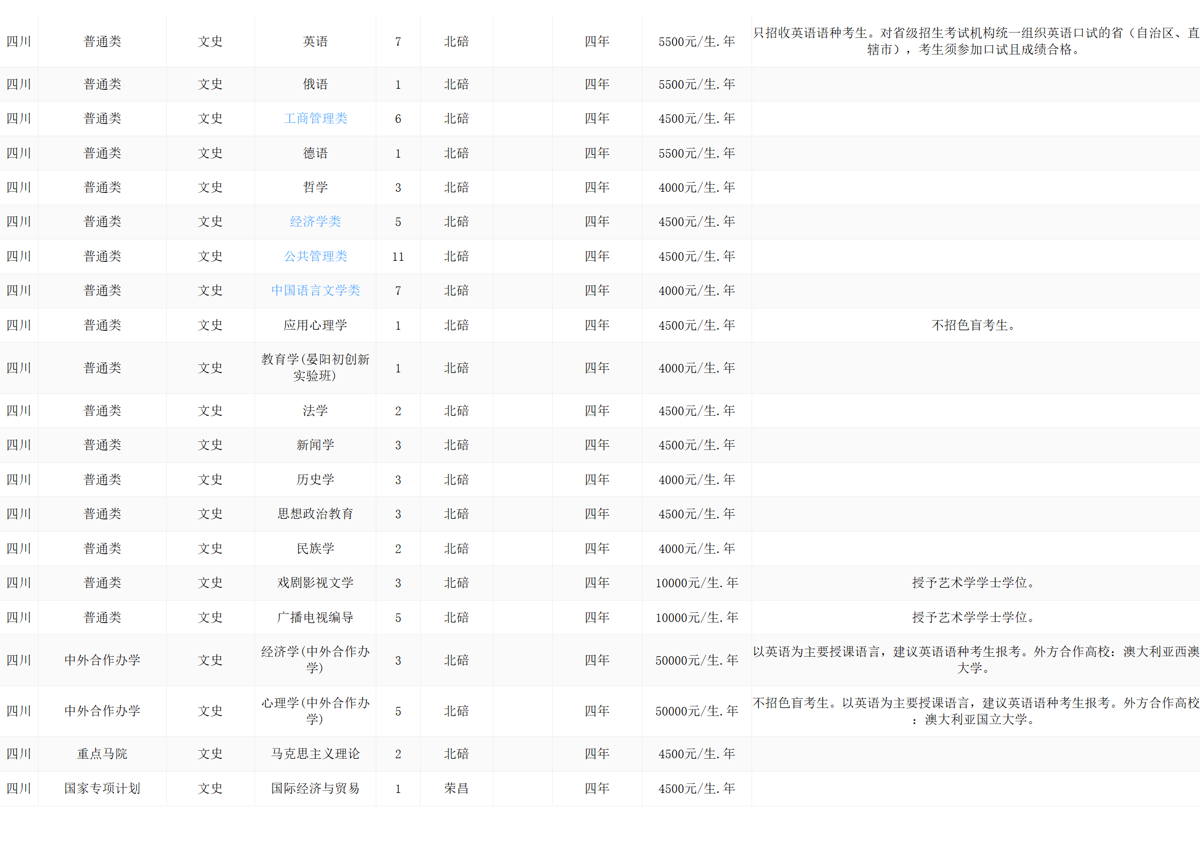The width and height of the screenshot is (1200, 848).
Task: Click the 荣昌 campus cell
Action: (456, 789)
